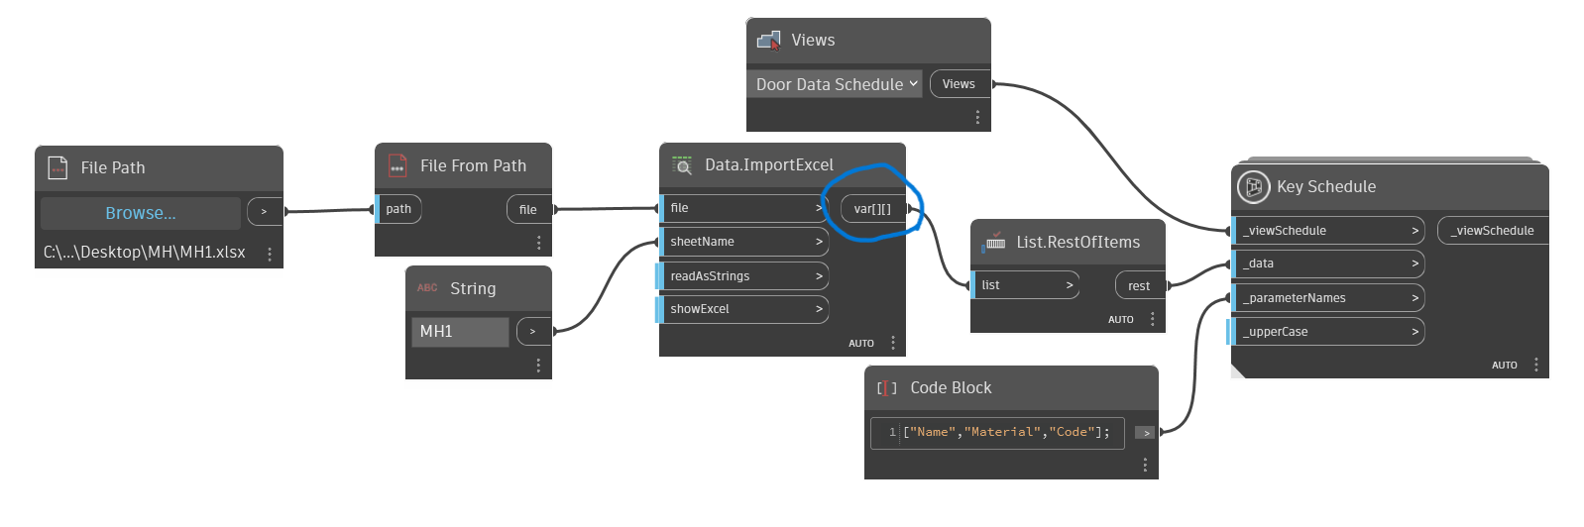Click the String node ABC icon

[427, 288]
